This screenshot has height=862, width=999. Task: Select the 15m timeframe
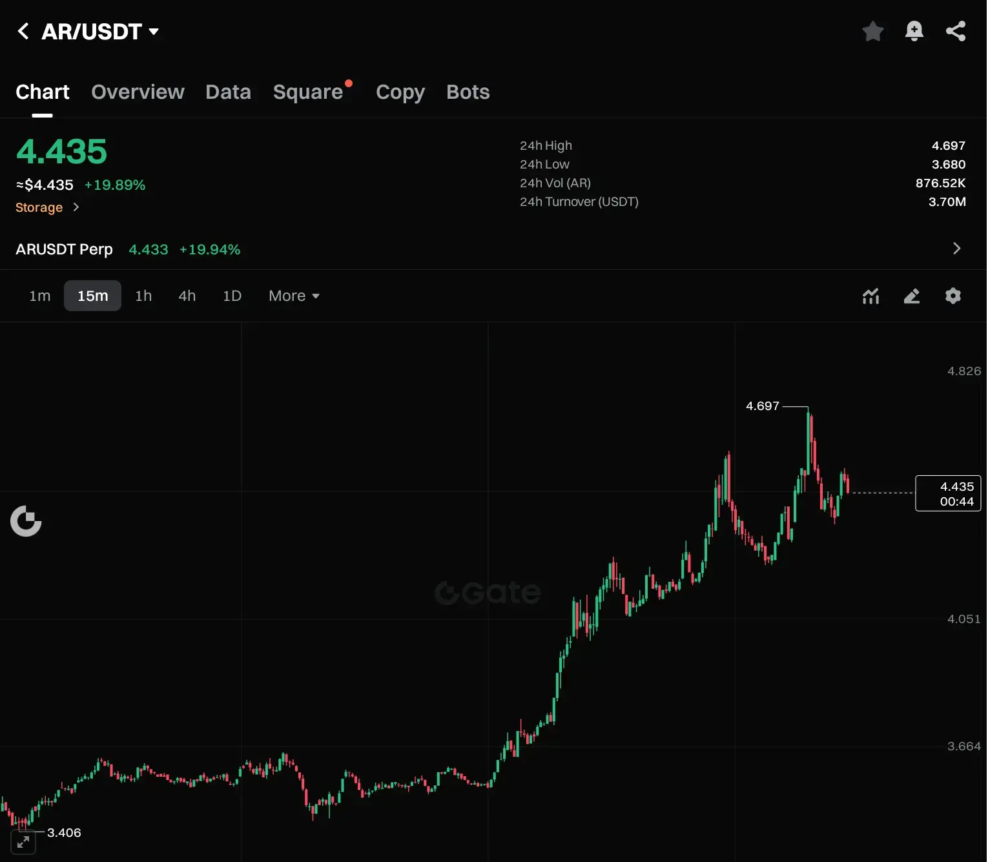[x=92, y=296]
